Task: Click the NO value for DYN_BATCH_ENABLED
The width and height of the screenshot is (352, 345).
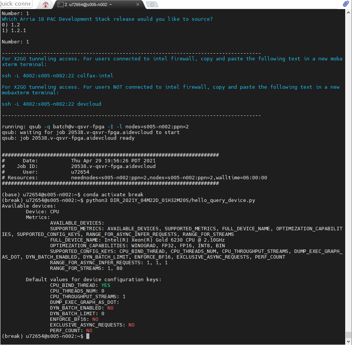Action: click(x=110, y=308)
